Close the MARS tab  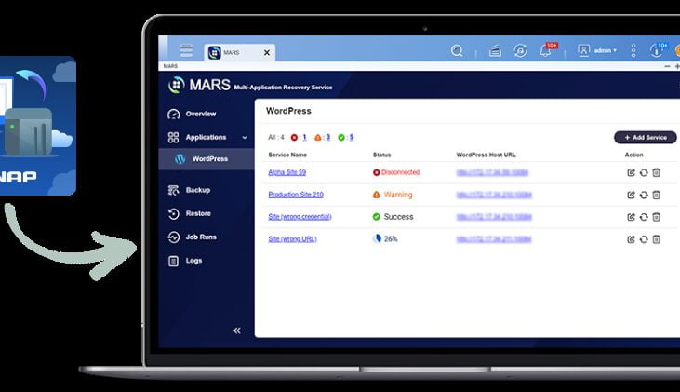tap(267, 52)
